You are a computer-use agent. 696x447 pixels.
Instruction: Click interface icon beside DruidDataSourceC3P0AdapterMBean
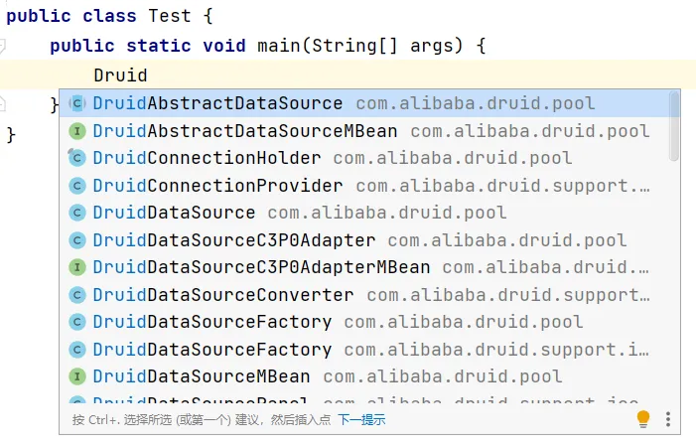tap(76, 267)
